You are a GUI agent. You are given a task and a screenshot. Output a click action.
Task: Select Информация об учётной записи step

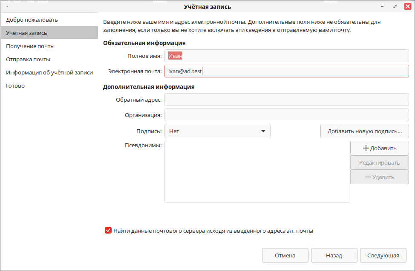click(x=49, y=72)
